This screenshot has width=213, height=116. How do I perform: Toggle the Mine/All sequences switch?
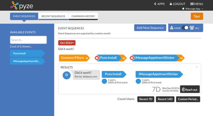coord(185,28)
